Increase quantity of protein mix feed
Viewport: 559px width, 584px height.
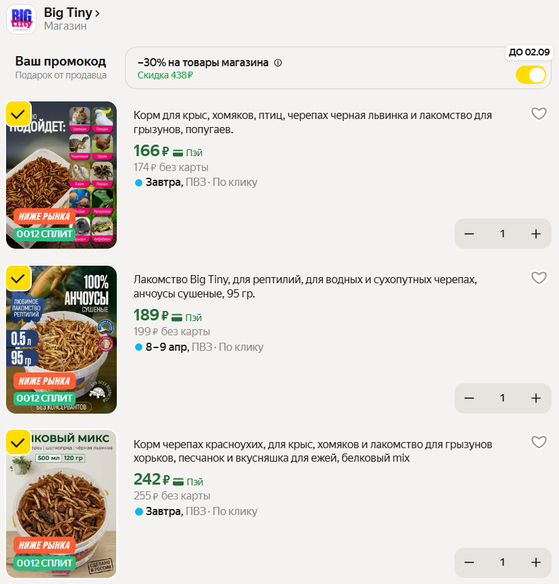tap(536, 562)
